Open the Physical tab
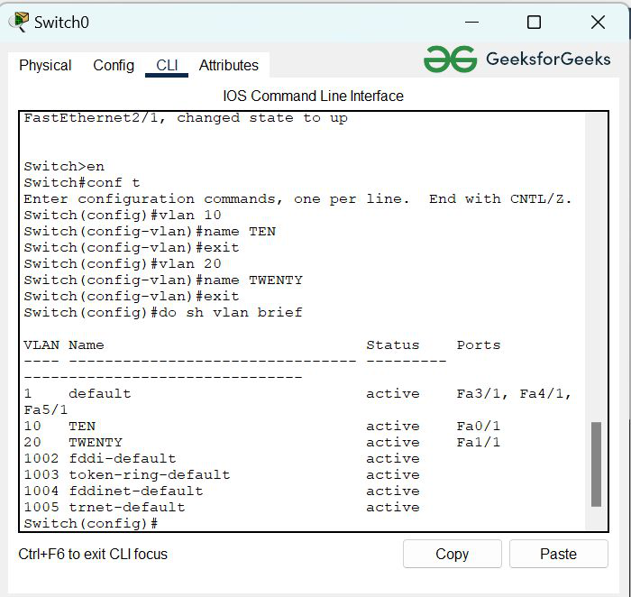Screen dimensions: 631x597 (45, 65)
